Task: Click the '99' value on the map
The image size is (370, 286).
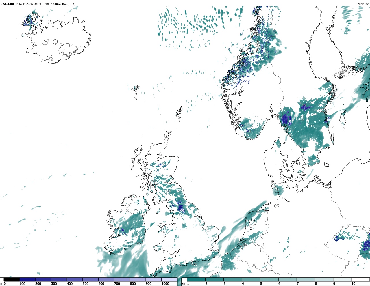Action: [x=304, y=105]
